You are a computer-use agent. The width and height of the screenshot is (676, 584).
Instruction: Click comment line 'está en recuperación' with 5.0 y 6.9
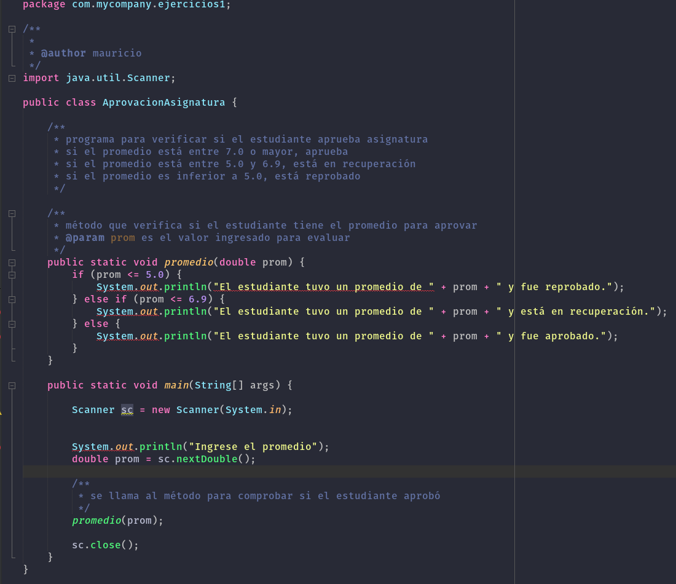click(240, 164)
